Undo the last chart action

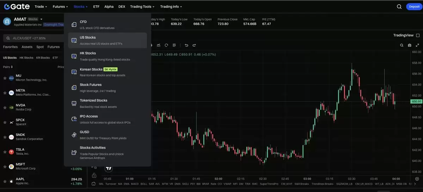coord(186,45)
